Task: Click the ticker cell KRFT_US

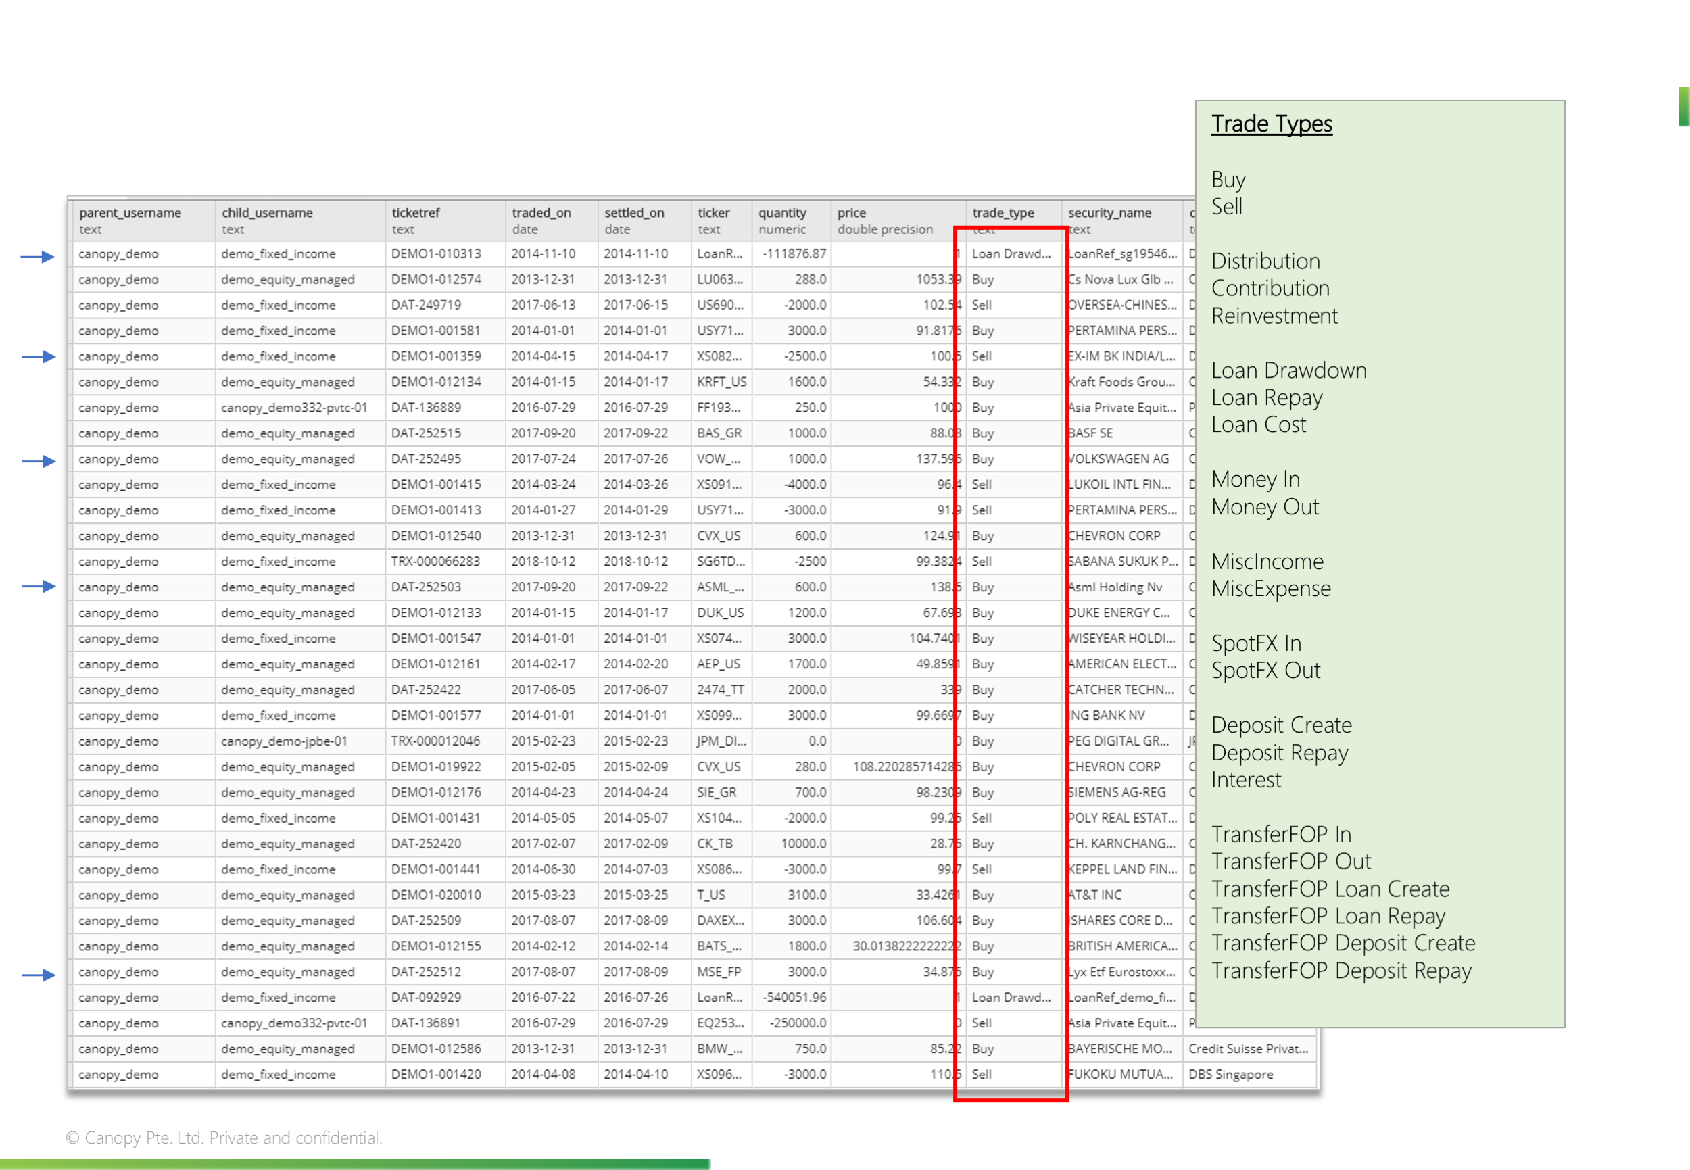Action: pyautogui.click(x=721, y=382)
